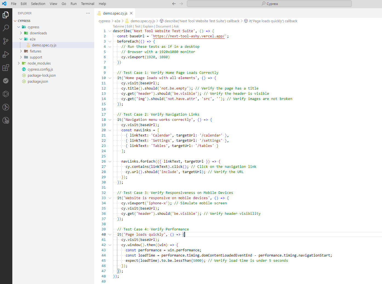Click the Explorer more actions ellipsis
This screenshot has height=284, width=382.
click(88, 13)
